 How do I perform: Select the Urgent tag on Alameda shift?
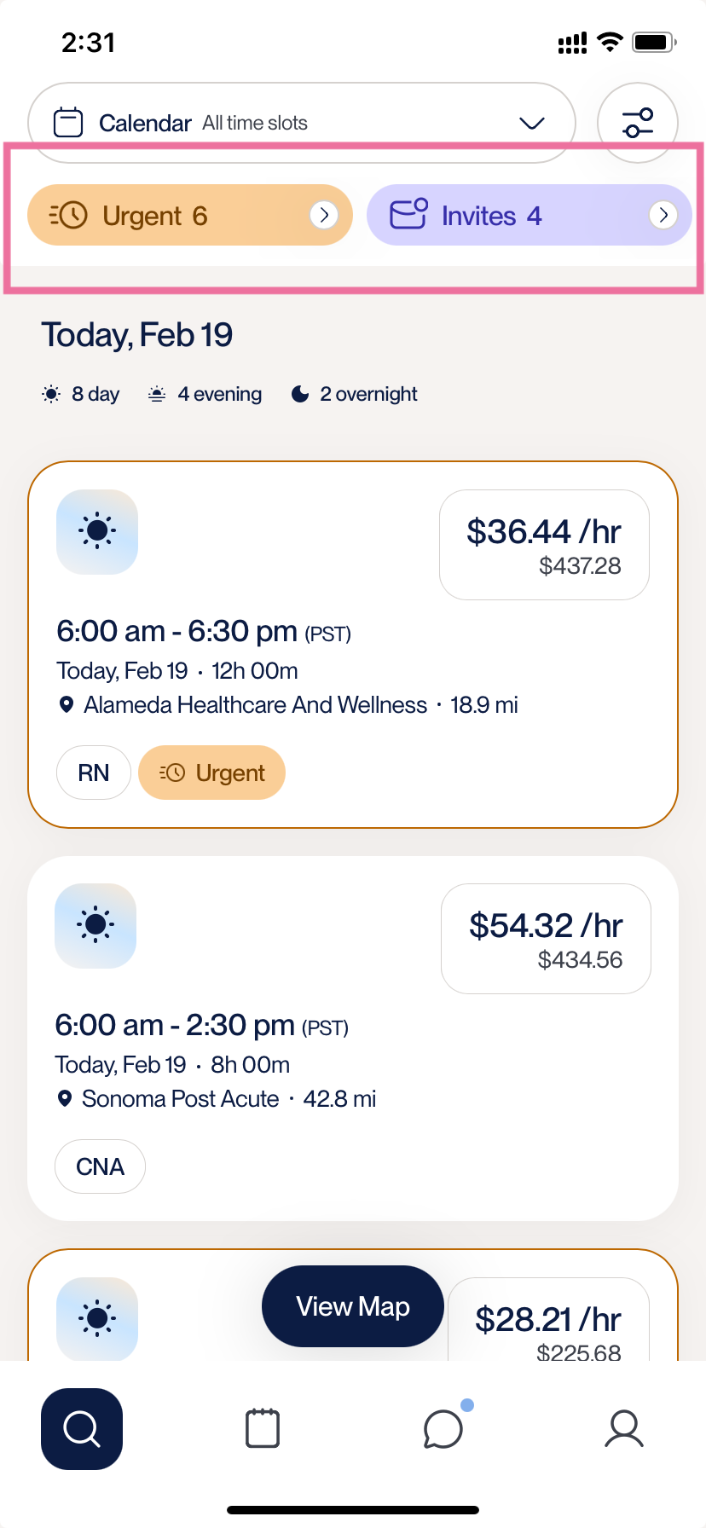pos(211,773)
